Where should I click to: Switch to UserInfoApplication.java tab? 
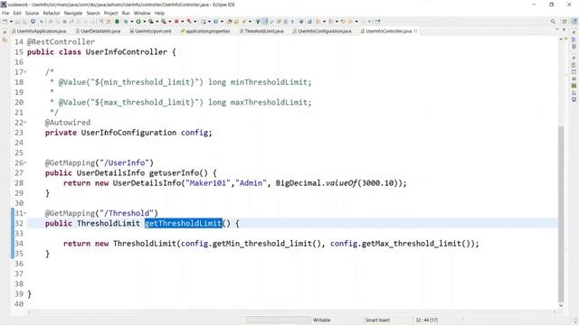pos(39,32)
